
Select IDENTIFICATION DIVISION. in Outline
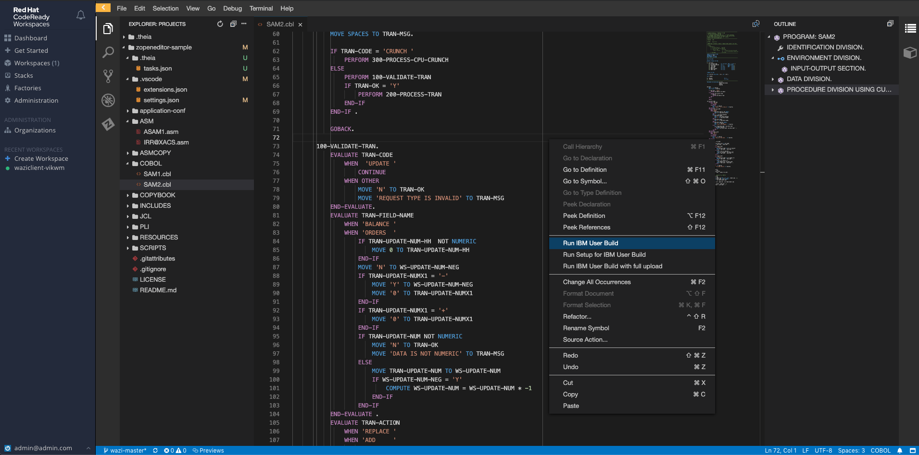point(825,48)
